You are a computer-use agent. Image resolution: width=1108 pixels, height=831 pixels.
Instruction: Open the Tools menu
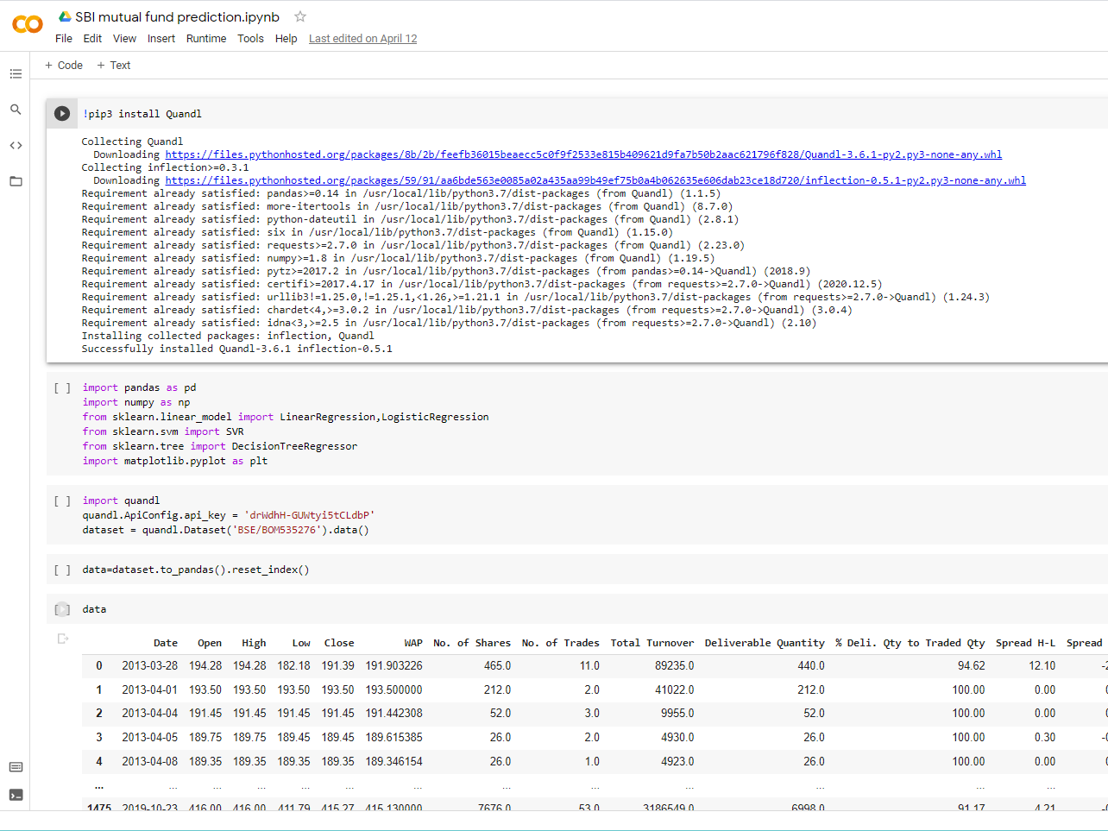251,39
